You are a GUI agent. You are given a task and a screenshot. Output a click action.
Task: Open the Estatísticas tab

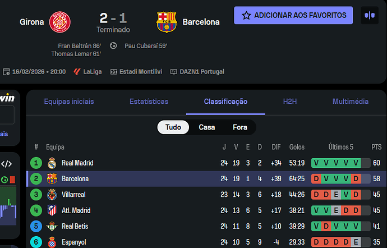pyautogui.click(x=149, y=102)
